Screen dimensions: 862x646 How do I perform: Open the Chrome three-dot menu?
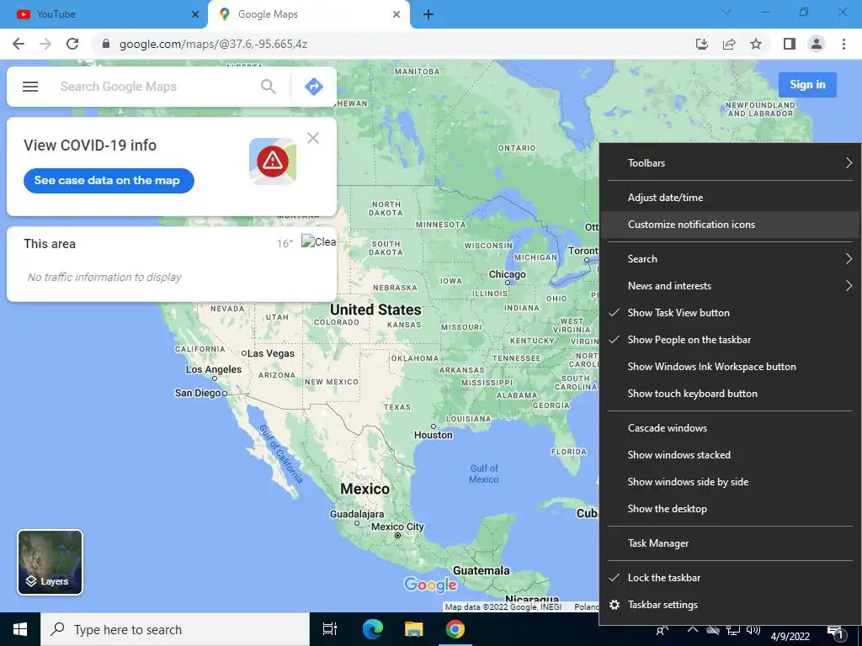(843, 44)
